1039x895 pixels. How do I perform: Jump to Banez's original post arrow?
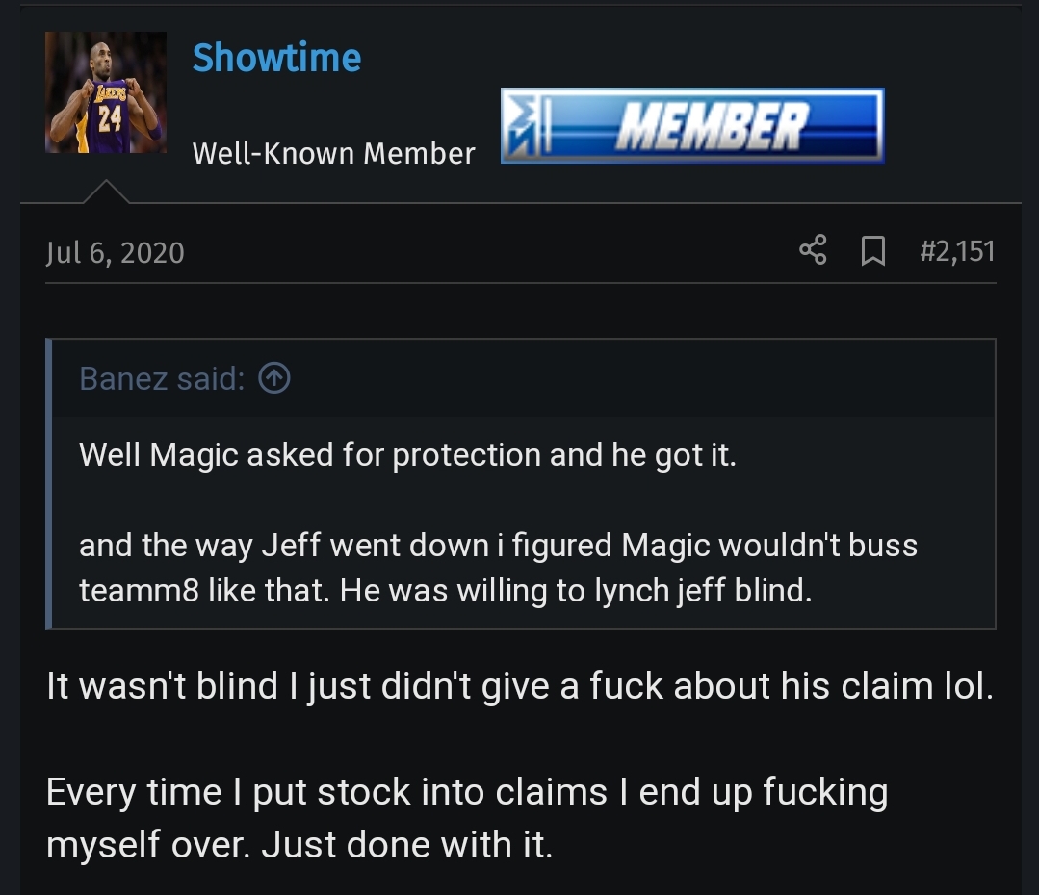(x=274, y=379)
